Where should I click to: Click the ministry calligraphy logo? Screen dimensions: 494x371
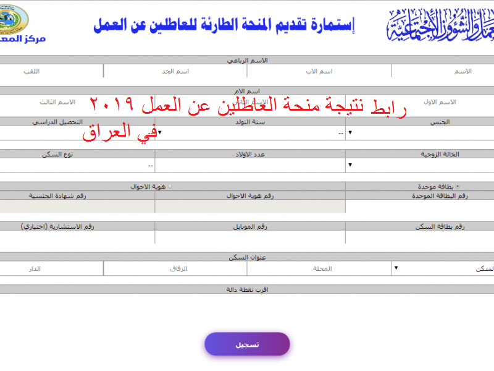click(440, 25)
